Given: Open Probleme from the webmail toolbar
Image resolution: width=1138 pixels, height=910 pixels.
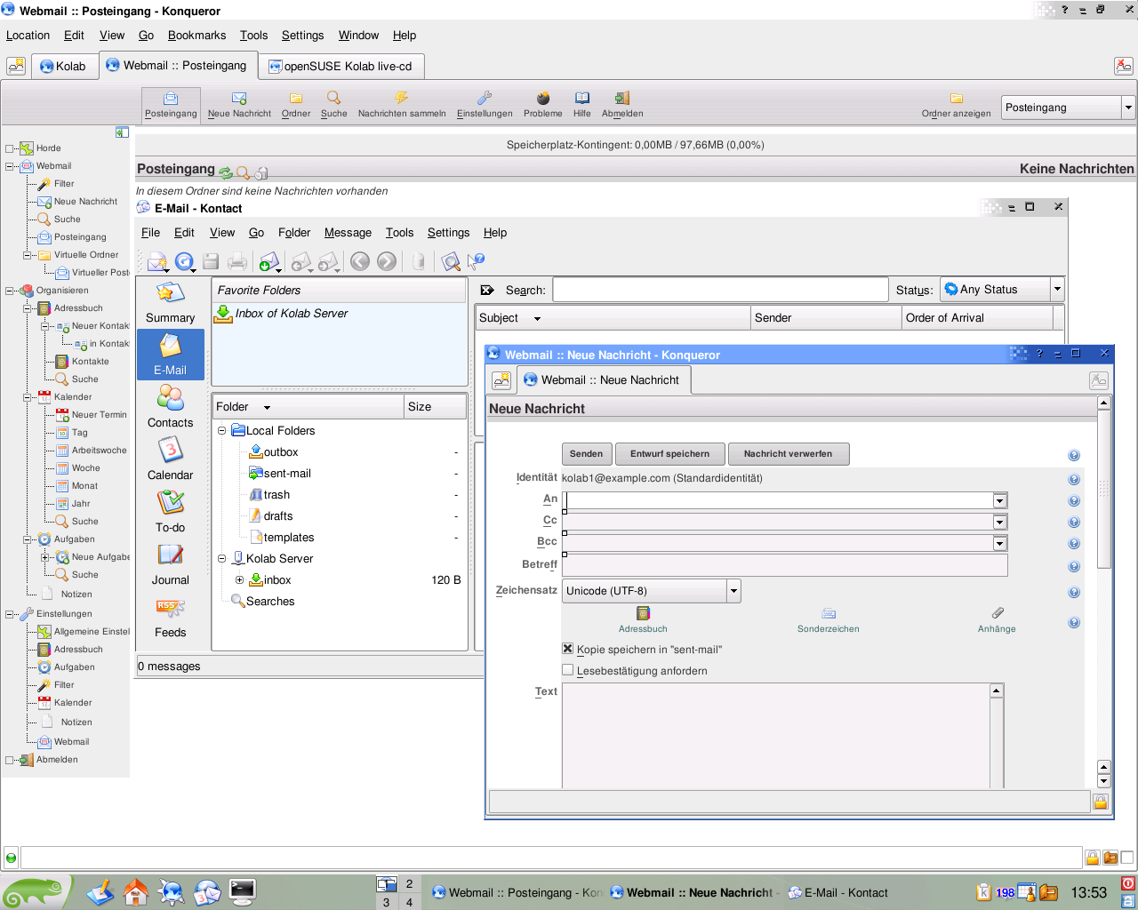Looking at the screenshot, I should tap(541, 104).
